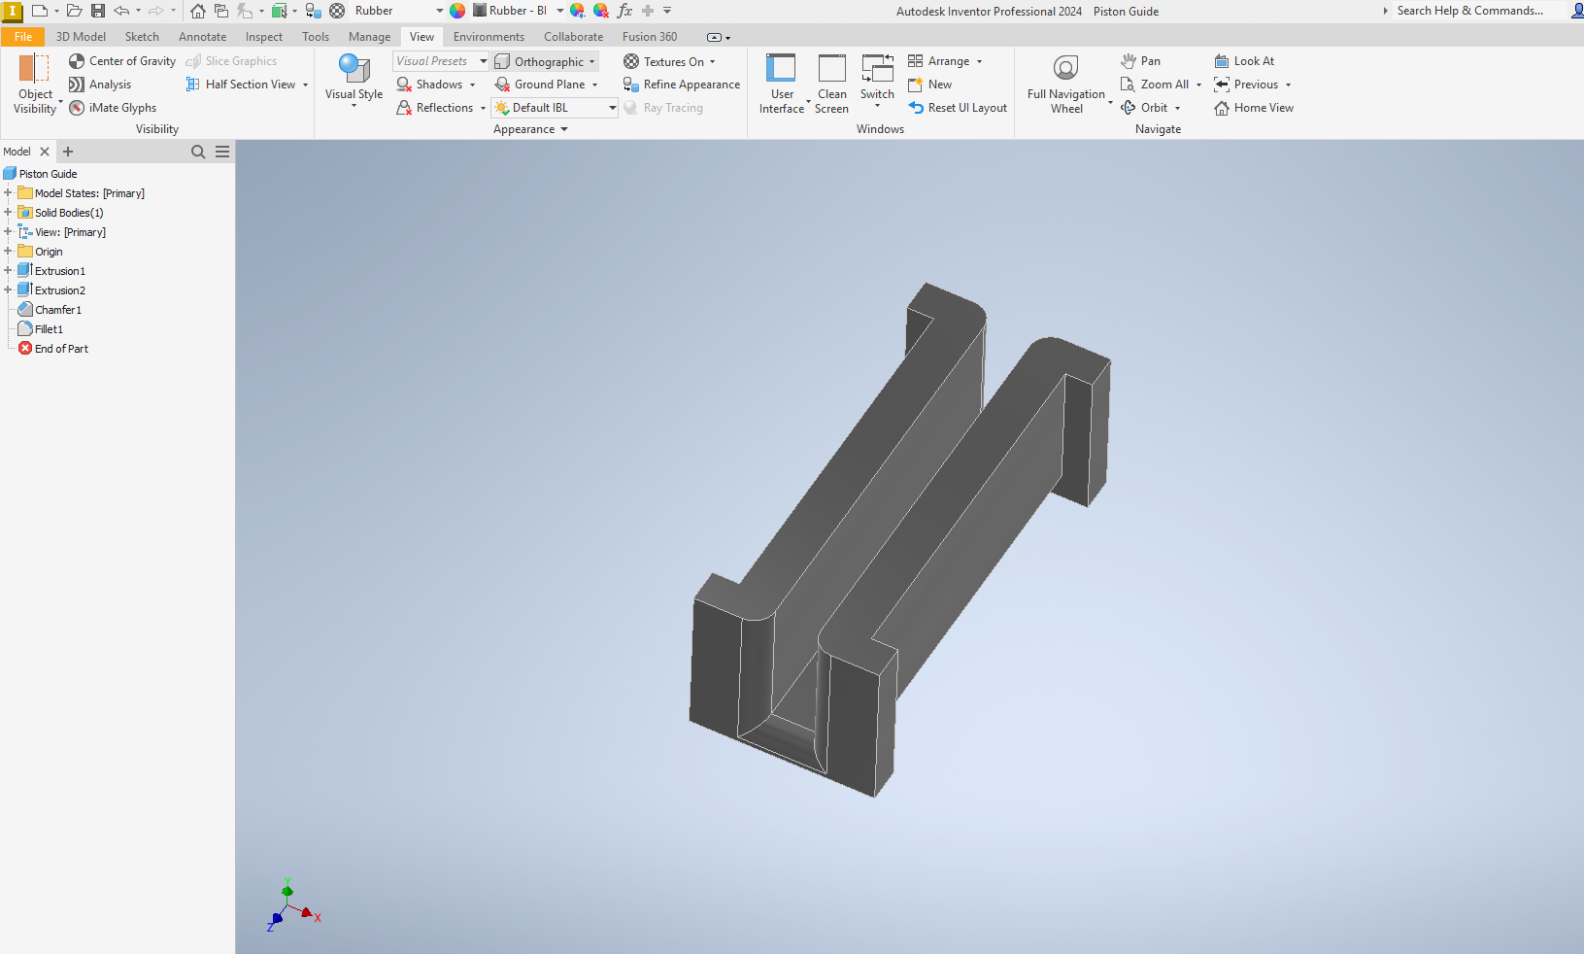
Task: Select Extrusion1 in model browser
Action: tap(60, 271)
